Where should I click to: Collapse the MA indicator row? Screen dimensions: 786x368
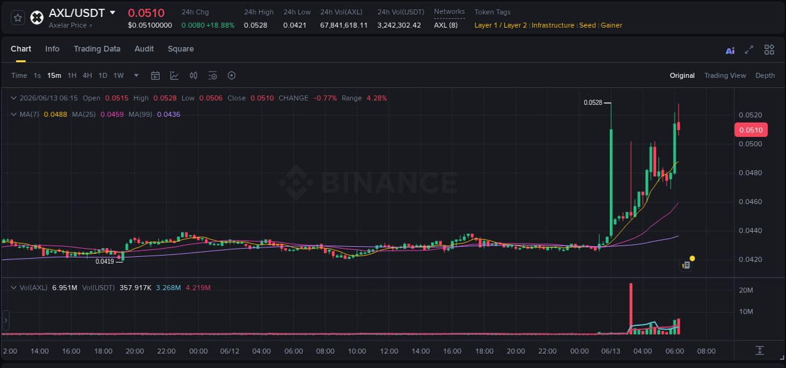13,114
